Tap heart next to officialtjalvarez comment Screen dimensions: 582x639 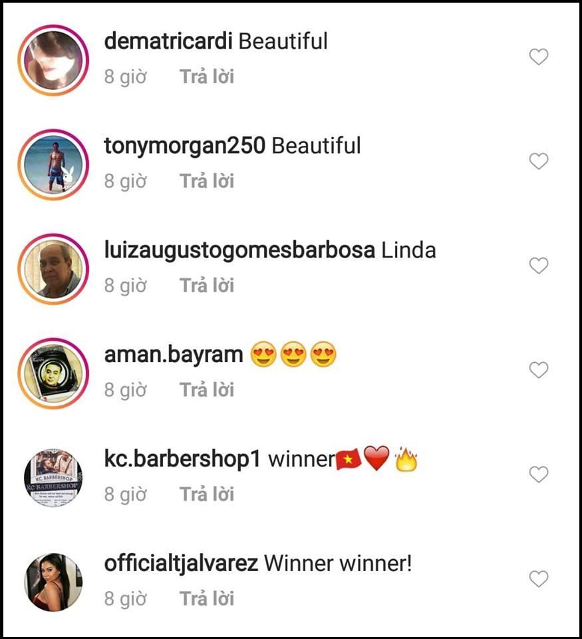[538, 578]
